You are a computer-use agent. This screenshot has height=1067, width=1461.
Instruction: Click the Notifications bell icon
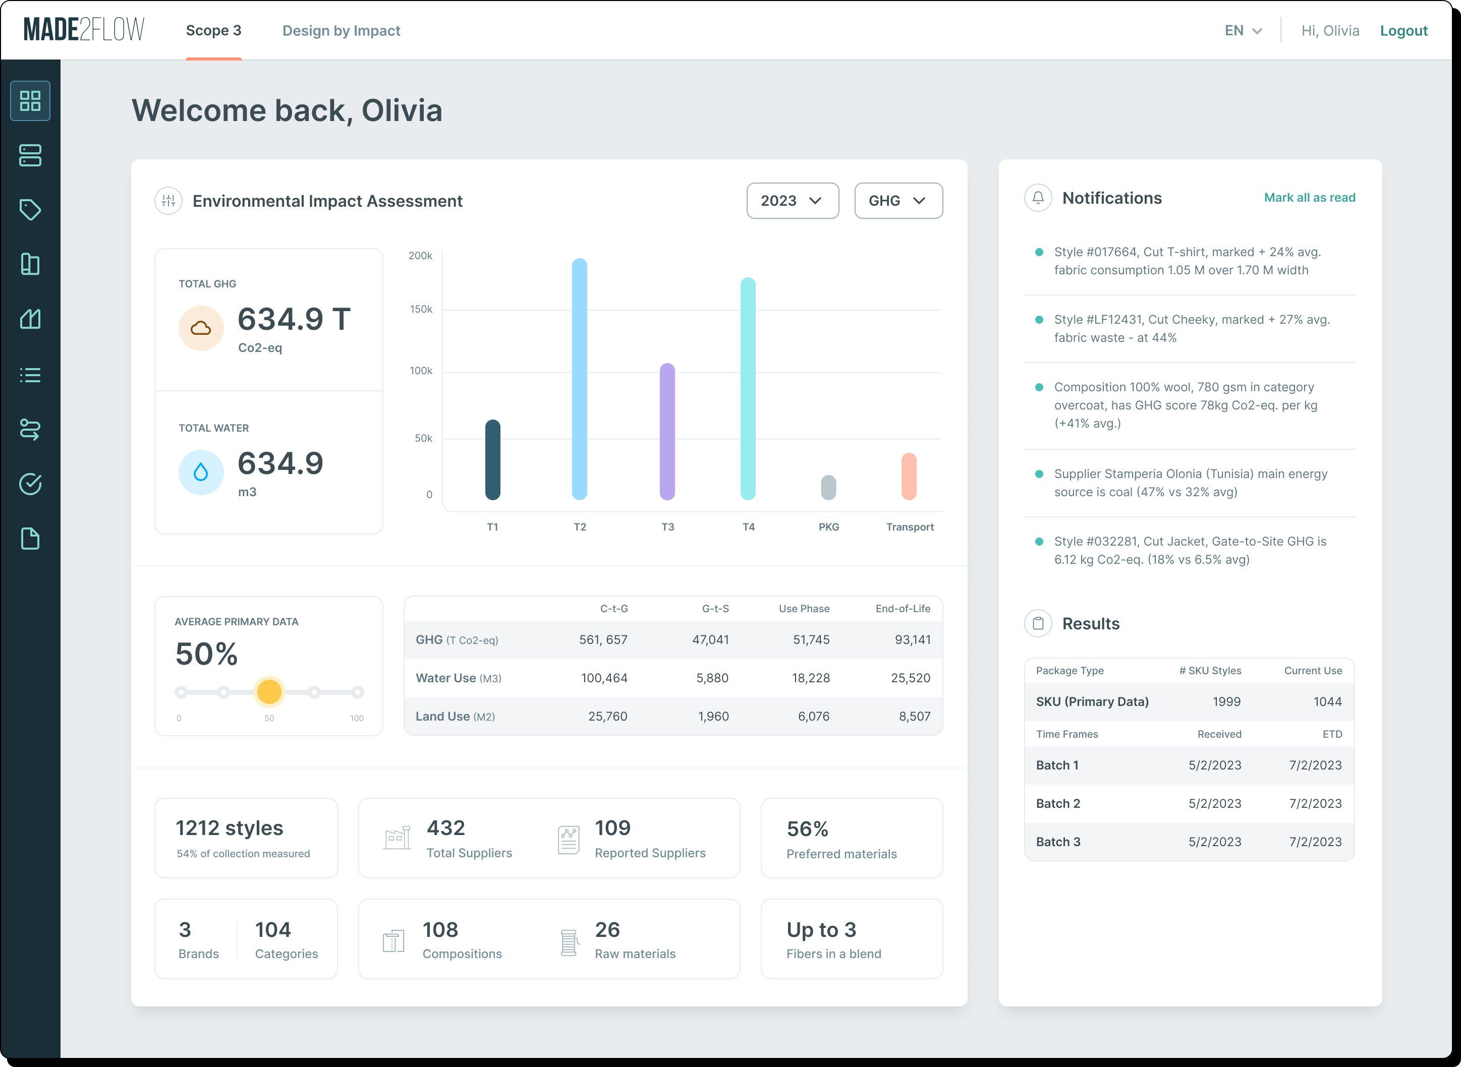coord(1038,198)
